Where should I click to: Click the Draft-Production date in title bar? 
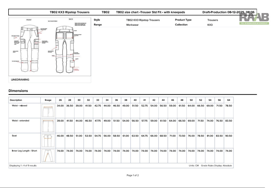(228, 12)
